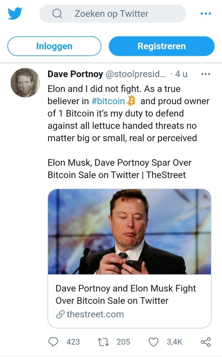Open the tweet's '4 u' timestamp
The height and width of the screenshot is (359, 222).
(181, 74)
